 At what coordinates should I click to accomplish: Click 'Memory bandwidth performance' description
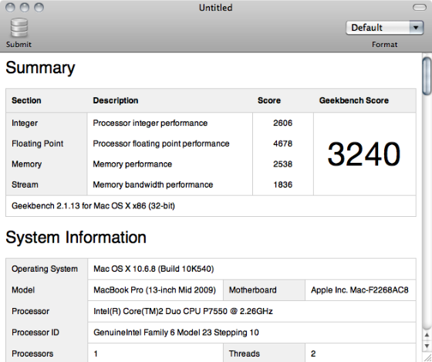pyautogui.click(x=153, y=184)
